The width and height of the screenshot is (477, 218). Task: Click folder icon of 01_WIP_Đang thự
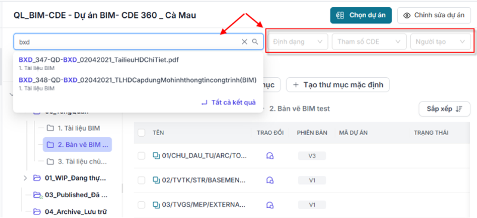(x=37, y=178)
